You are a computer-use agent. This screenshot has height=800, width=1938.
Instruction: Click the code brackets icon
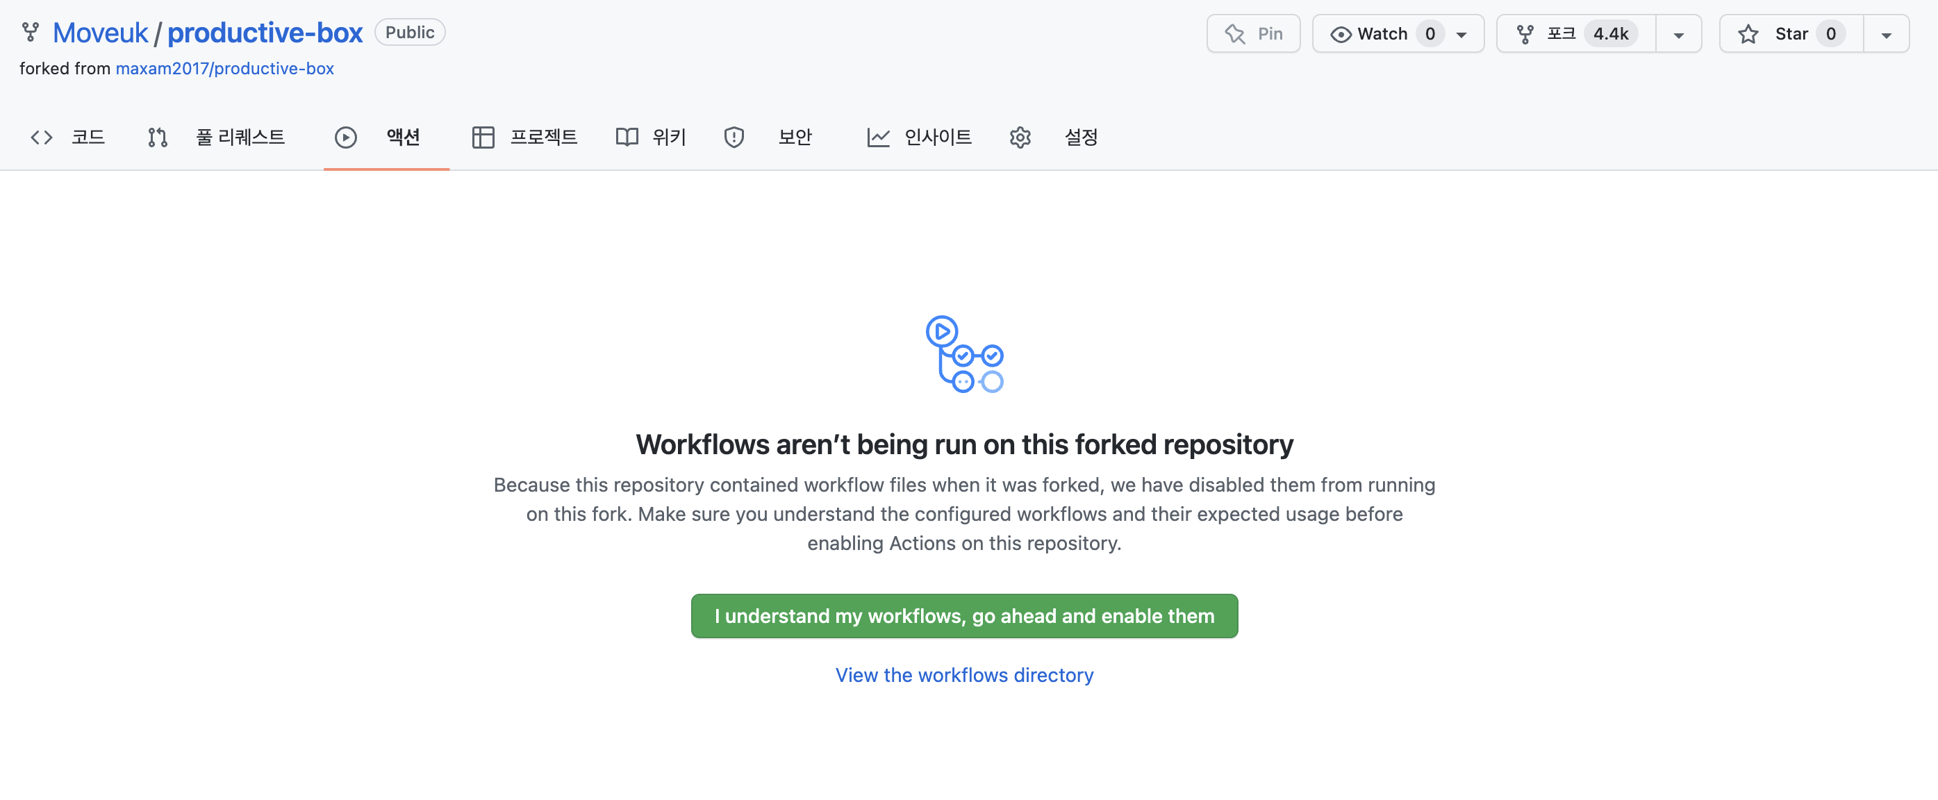42,137
